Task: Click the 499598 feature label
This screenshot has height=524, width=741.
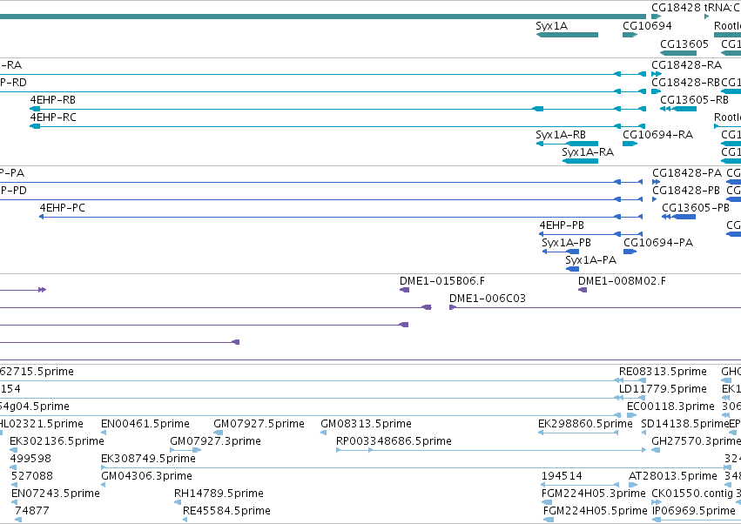Action: coord(30,460)
